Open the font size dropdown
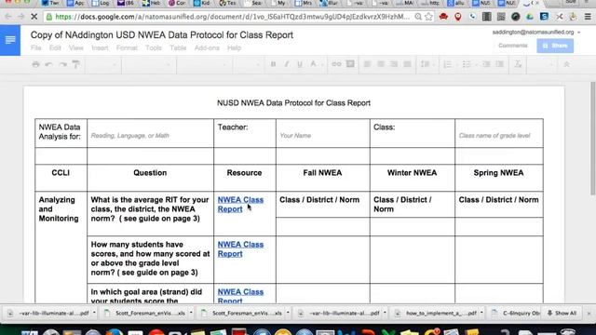Image resolution: width=596 pixels, height=335 pixels. point(248,64)
